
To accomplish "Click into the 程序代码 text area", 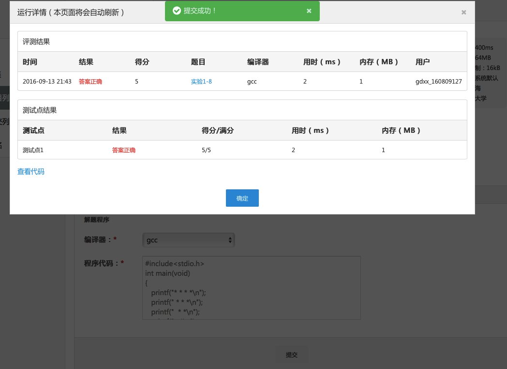I will coord(251,288).
